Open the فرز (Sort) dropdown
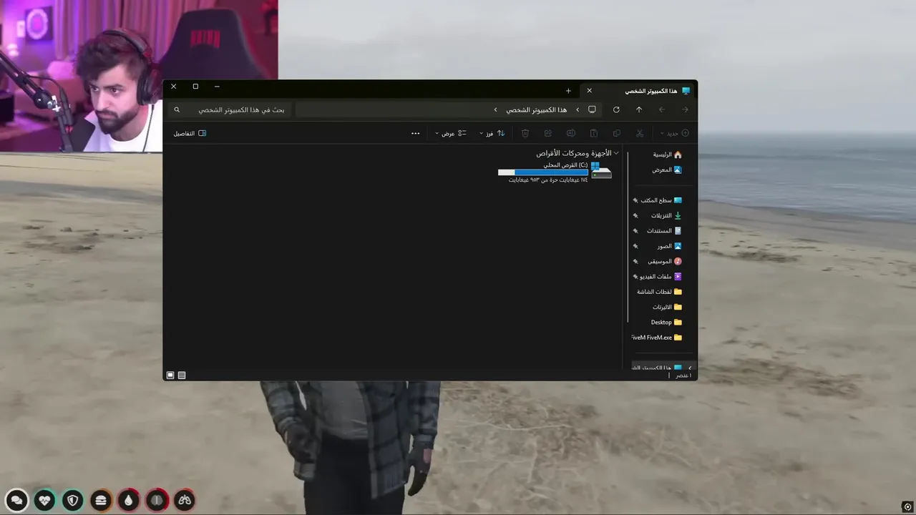Image resolution: width=916 pixels, height=515 pixels. pyautogui.click(x=492, y=134)
